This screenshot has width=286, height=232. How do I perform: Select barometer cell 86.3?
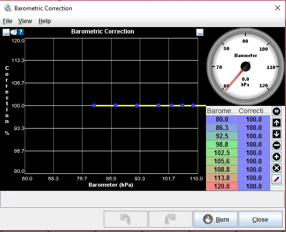click(222, 128)
